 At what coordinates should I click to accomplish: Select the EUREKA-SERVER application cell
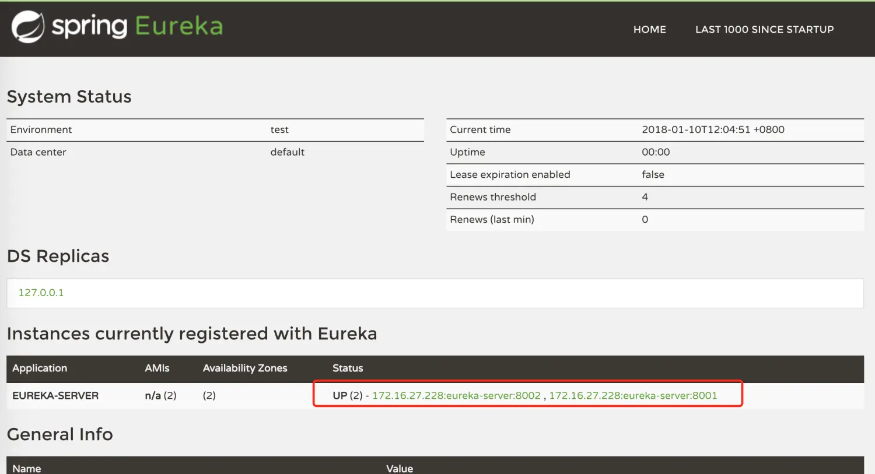coord(55,395)
